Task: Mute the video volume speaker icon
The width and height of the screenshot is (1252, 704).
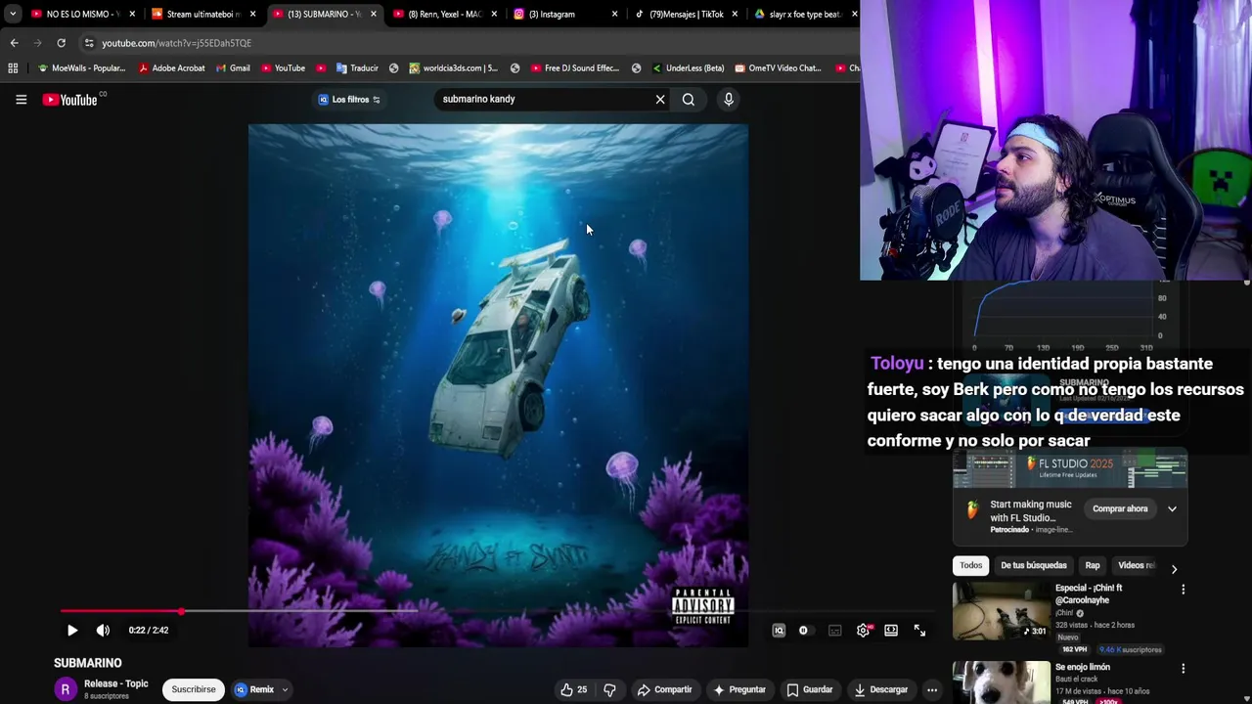Action: 103,631
